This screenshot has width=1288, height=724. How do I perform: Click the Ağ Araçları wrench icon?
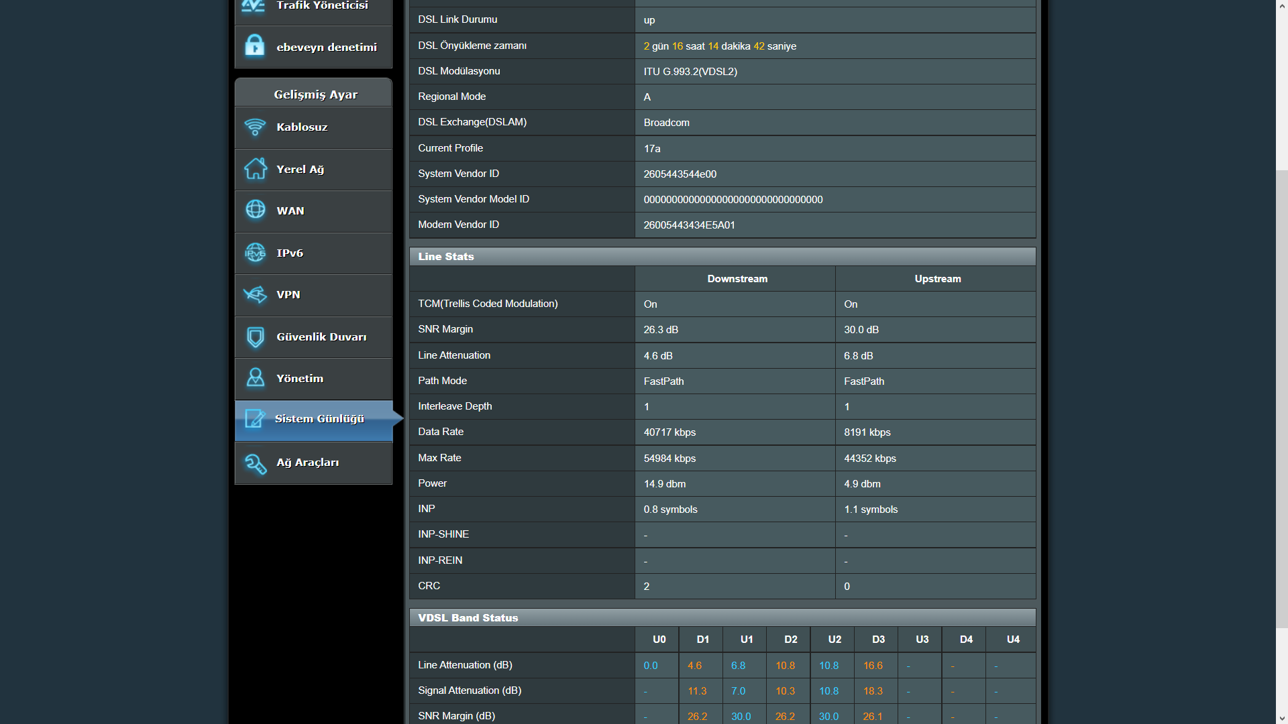click(255, 463)
